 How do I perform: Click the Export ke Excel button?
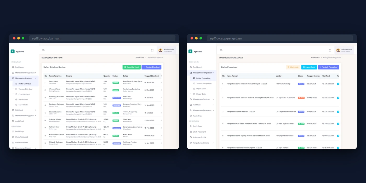[x=131, y=67]
